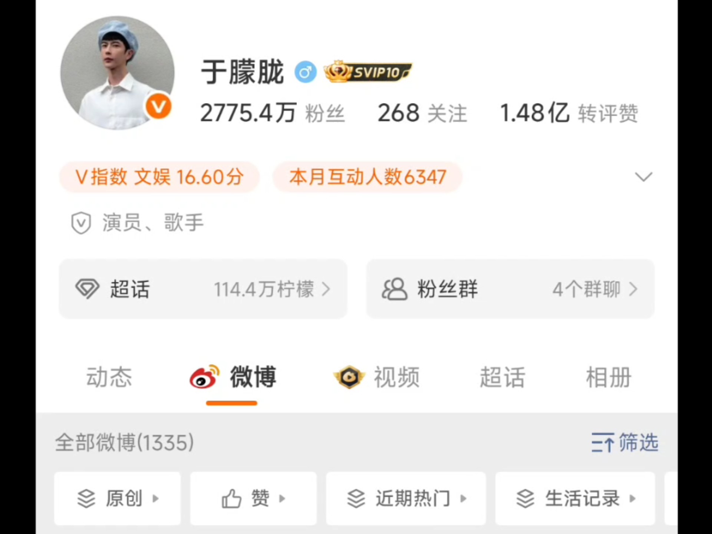The image size is (712, 534).
Task: View the 2775.4万 粉丝 followers list
Action: (x=273, y=113)
